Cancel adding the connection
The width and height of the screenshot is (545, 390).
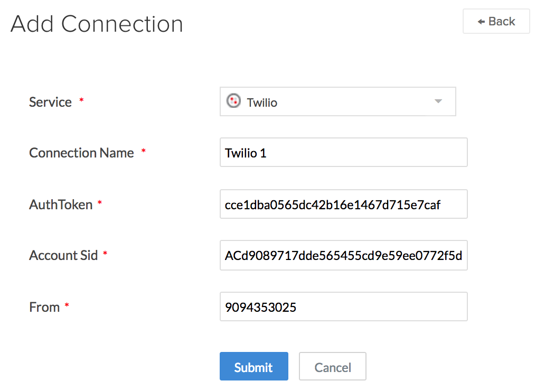pos(332,367)
